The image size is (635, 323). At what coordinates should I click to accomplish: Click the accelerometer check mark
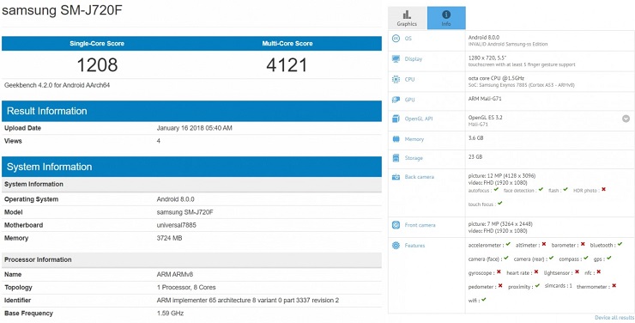coord(508,244)
